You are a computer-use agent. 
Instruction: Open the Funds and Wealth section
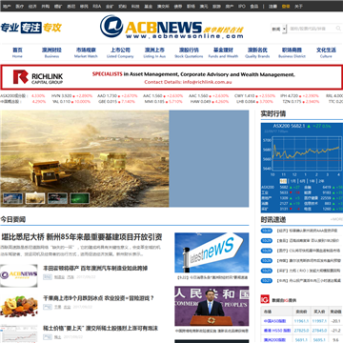coord(223,52)
